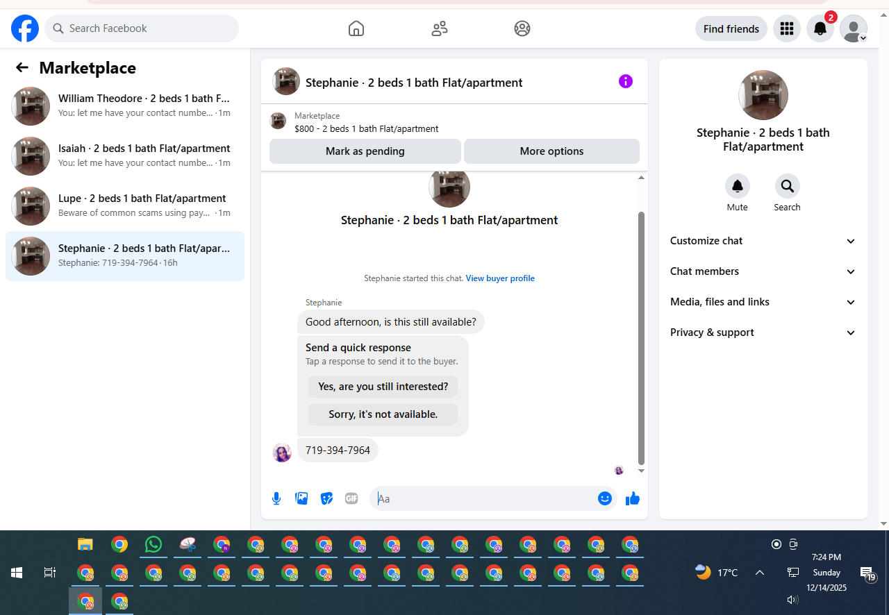
Task: Focus the Aa message input field
Action: [484, 498]
